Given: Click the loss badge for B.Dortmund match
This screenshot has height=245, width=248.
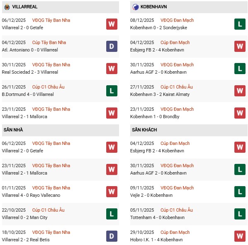Looking at the screenshot, I should pos(112,91).
